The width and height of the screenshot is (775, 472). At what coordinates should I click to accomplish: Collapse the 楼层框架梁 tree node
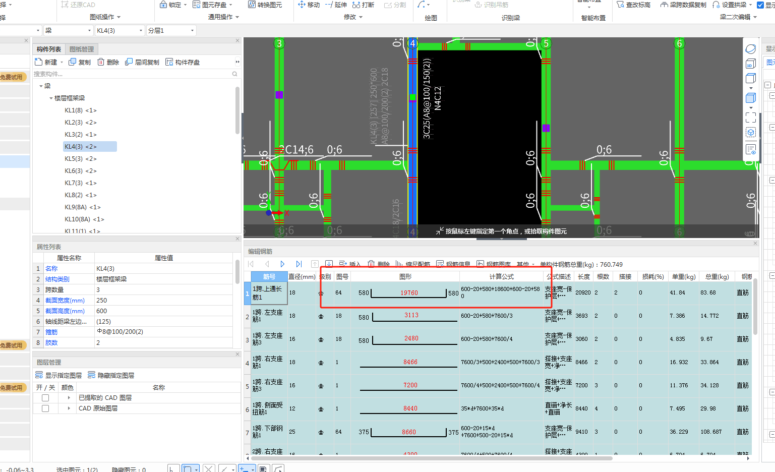click(51, 98)
